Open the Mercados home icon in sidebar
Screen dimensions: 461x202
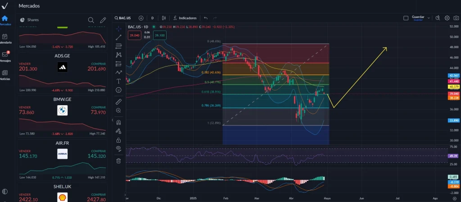coord(5,18)
